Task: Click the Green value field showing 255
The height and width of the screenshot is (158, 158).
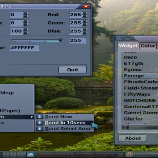Action: (76, 23)
